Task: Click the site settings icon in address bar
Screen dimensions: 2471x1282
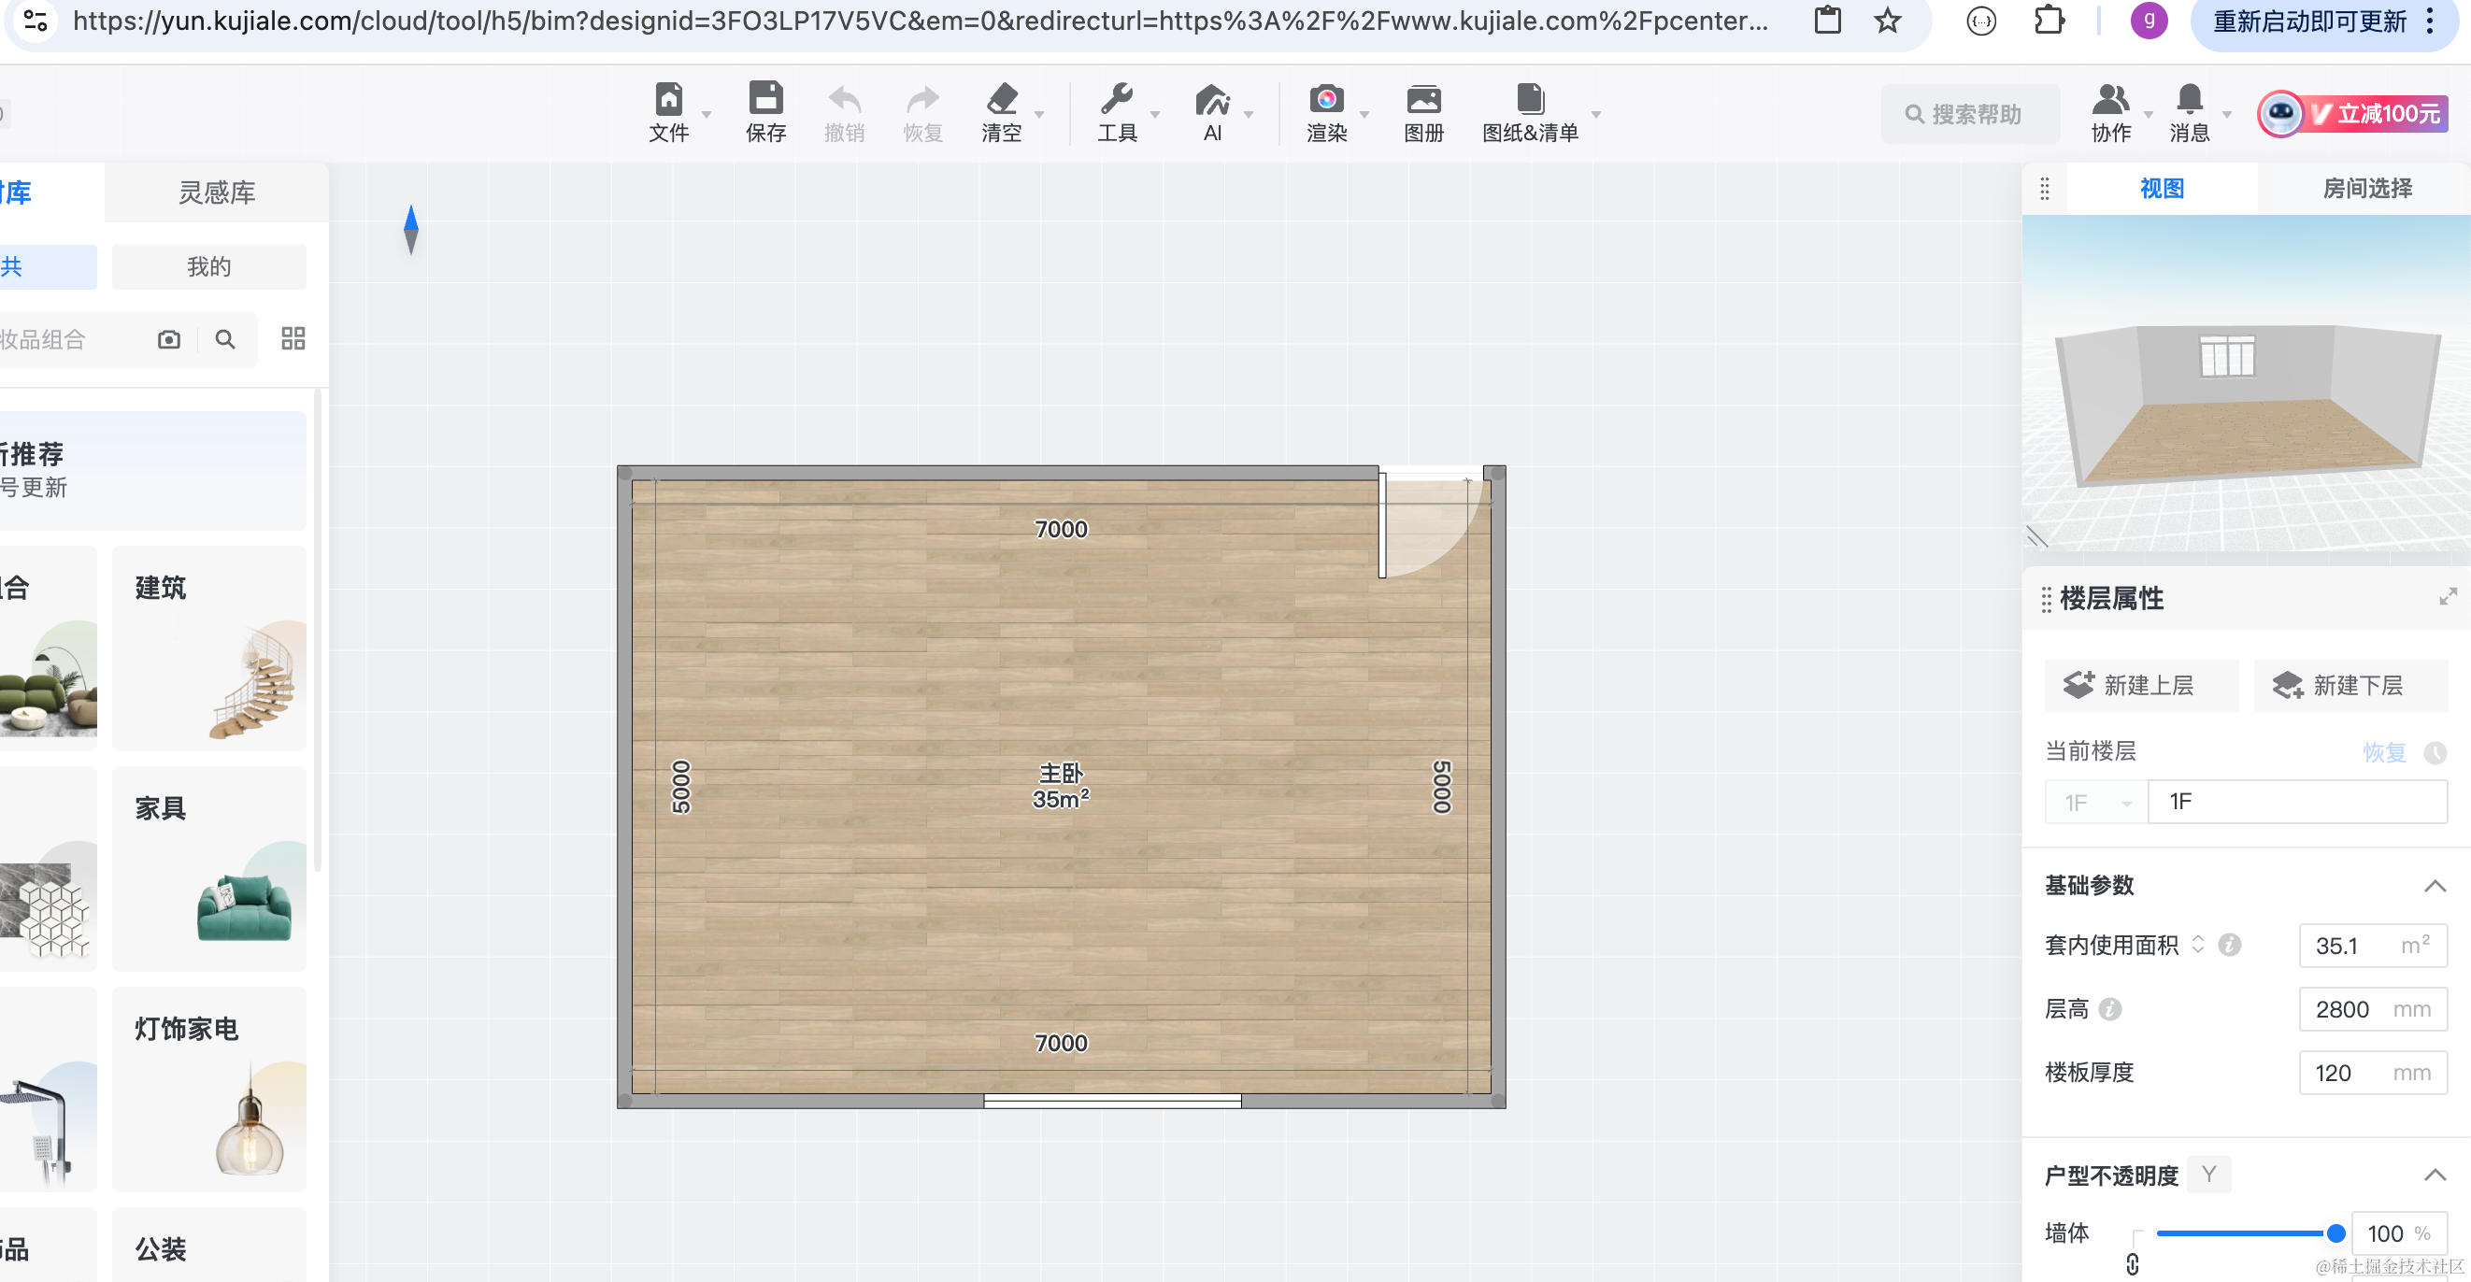Action: 36,21
